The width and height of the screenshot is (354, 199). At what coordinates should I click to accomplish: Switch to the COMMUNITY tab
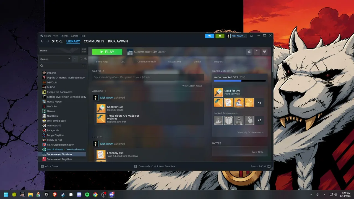click(94, 41)
